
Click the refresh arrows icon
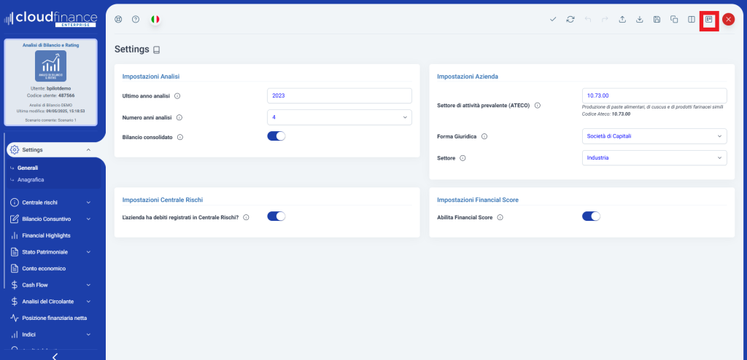570,20
